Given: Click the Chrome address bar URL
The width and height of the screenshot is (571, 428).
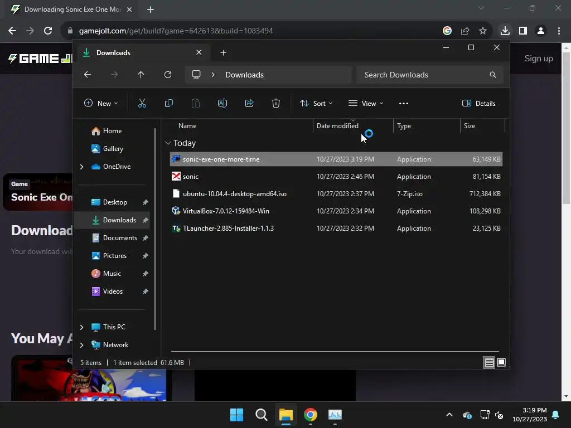Looking at the screenshot, I should [176, 31].
